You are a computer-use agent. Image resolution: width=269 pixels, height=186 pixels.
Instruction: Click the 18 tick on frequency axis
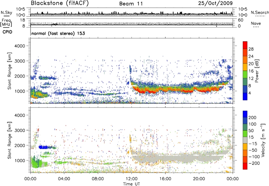click(22, 20)
